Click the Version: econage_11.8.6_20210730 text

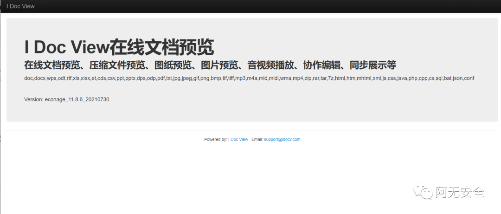pyautogui.click(x=67, y=99)
